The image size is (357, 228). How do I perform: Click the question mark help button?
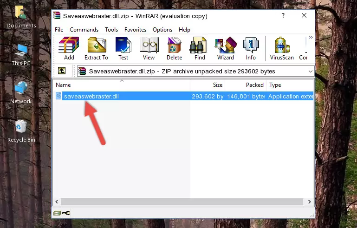click(x=283, y=15)
